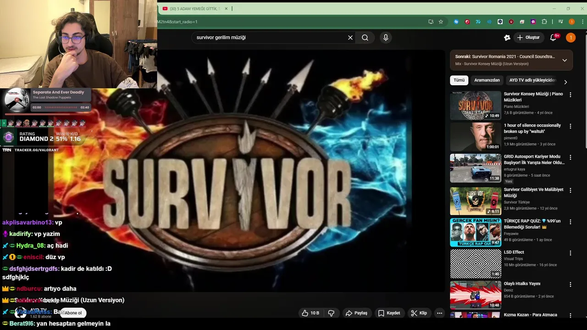Click the YouTube search input field
The image size is (587, 330).
271,38
